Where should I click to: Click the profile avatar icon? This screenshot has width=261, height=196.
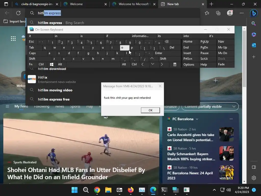coord(230,13)
